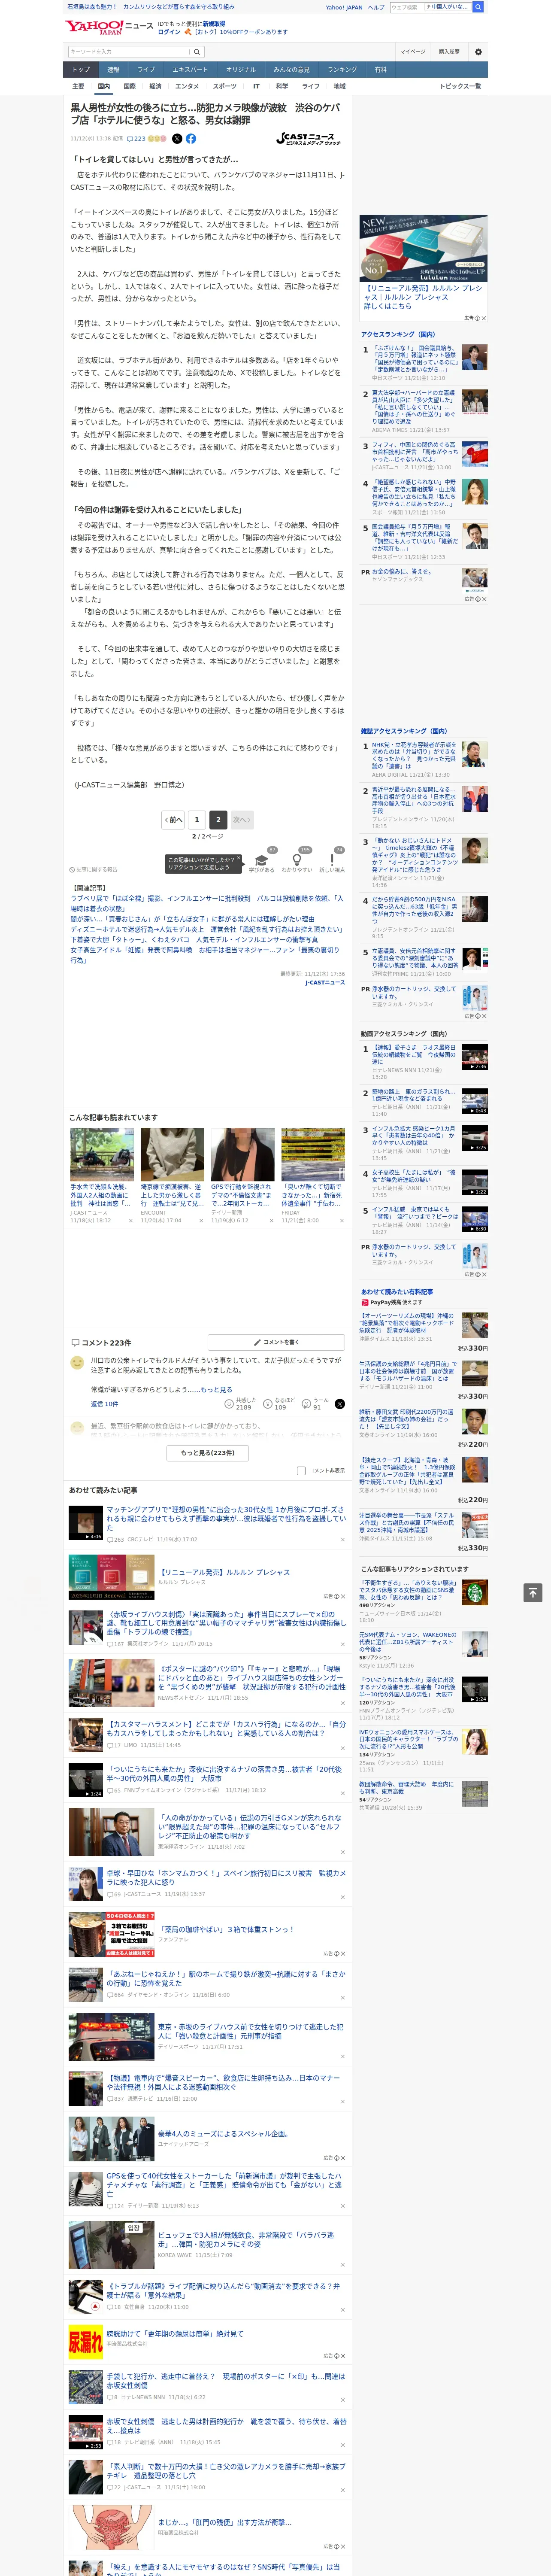Open the 主要 category
Viewport: 551px width, 2576px height.
point(78,86)
